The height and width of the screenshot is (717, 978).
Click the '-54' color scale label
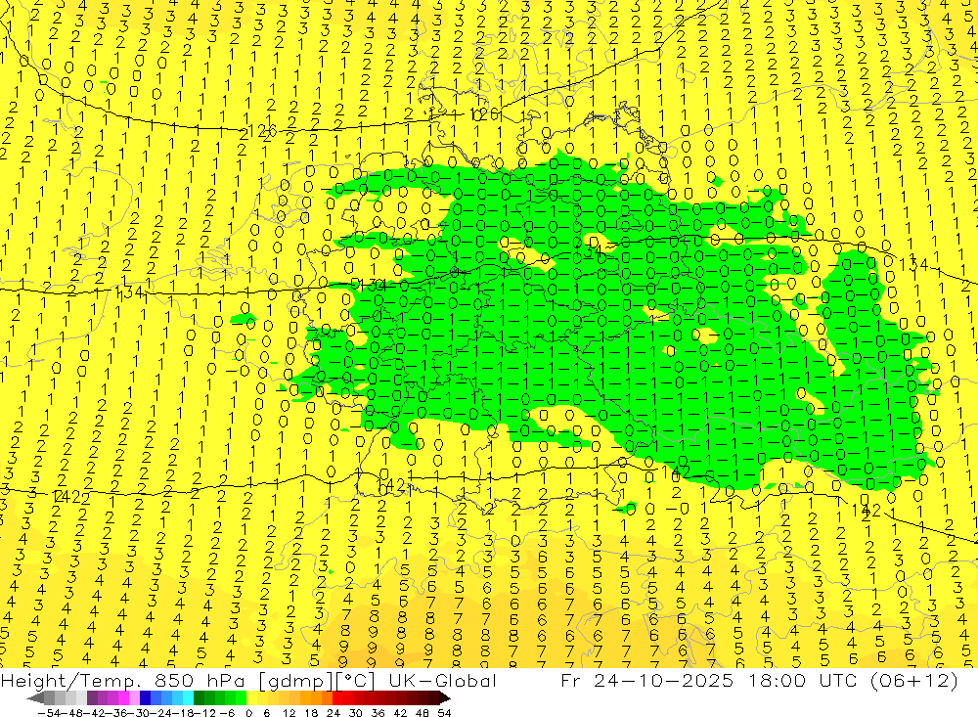click(x=49, y=713)
